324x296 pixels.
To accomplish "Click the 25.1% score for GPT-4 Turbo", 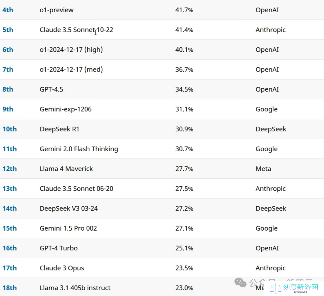I will [184, 248].
